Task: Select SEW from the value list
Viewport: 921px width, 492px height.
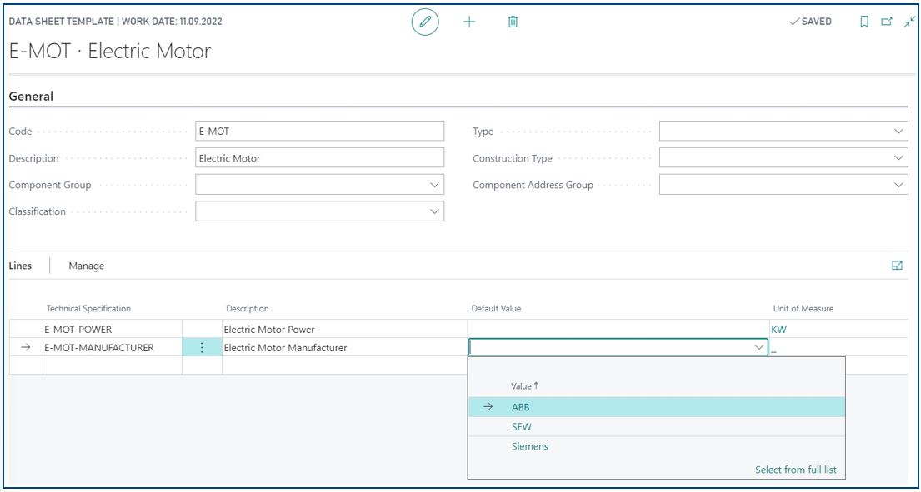Action: 657,427
